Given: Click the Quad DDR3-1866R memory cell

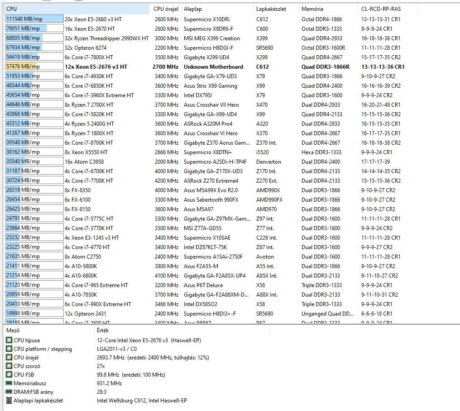Looking at the screenshot, I should (326, 66).
